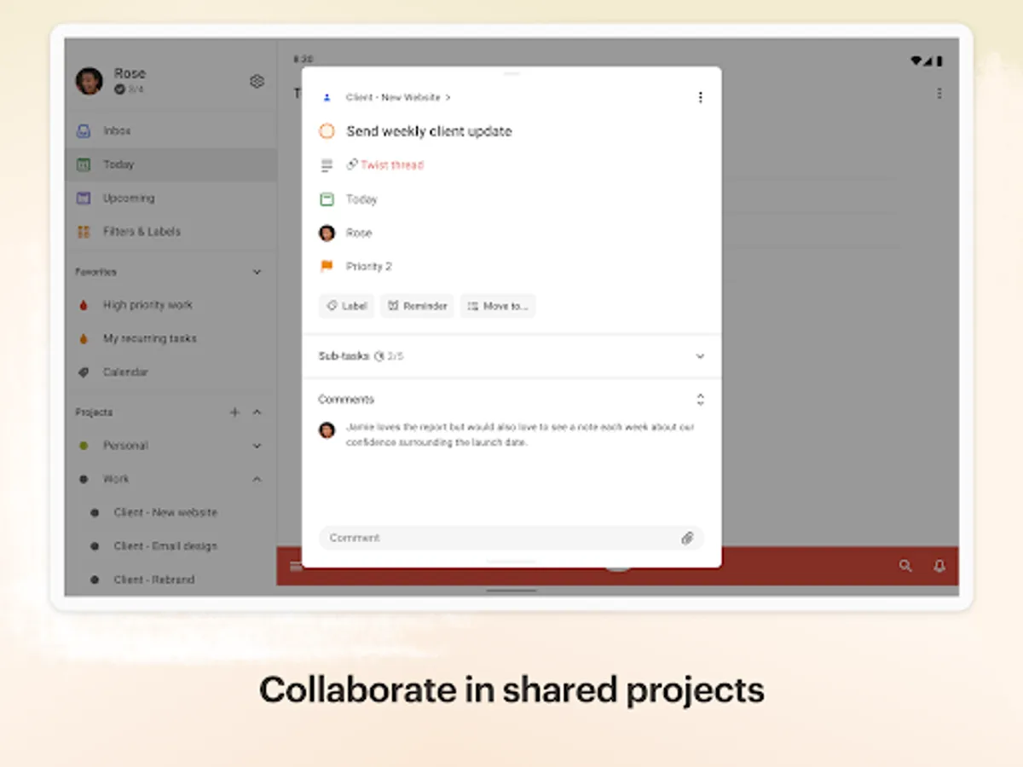Click the orange priority flag icon
Image resolution: width=1023 pixels, height=767 pixels.
click(x=327, y=266)
